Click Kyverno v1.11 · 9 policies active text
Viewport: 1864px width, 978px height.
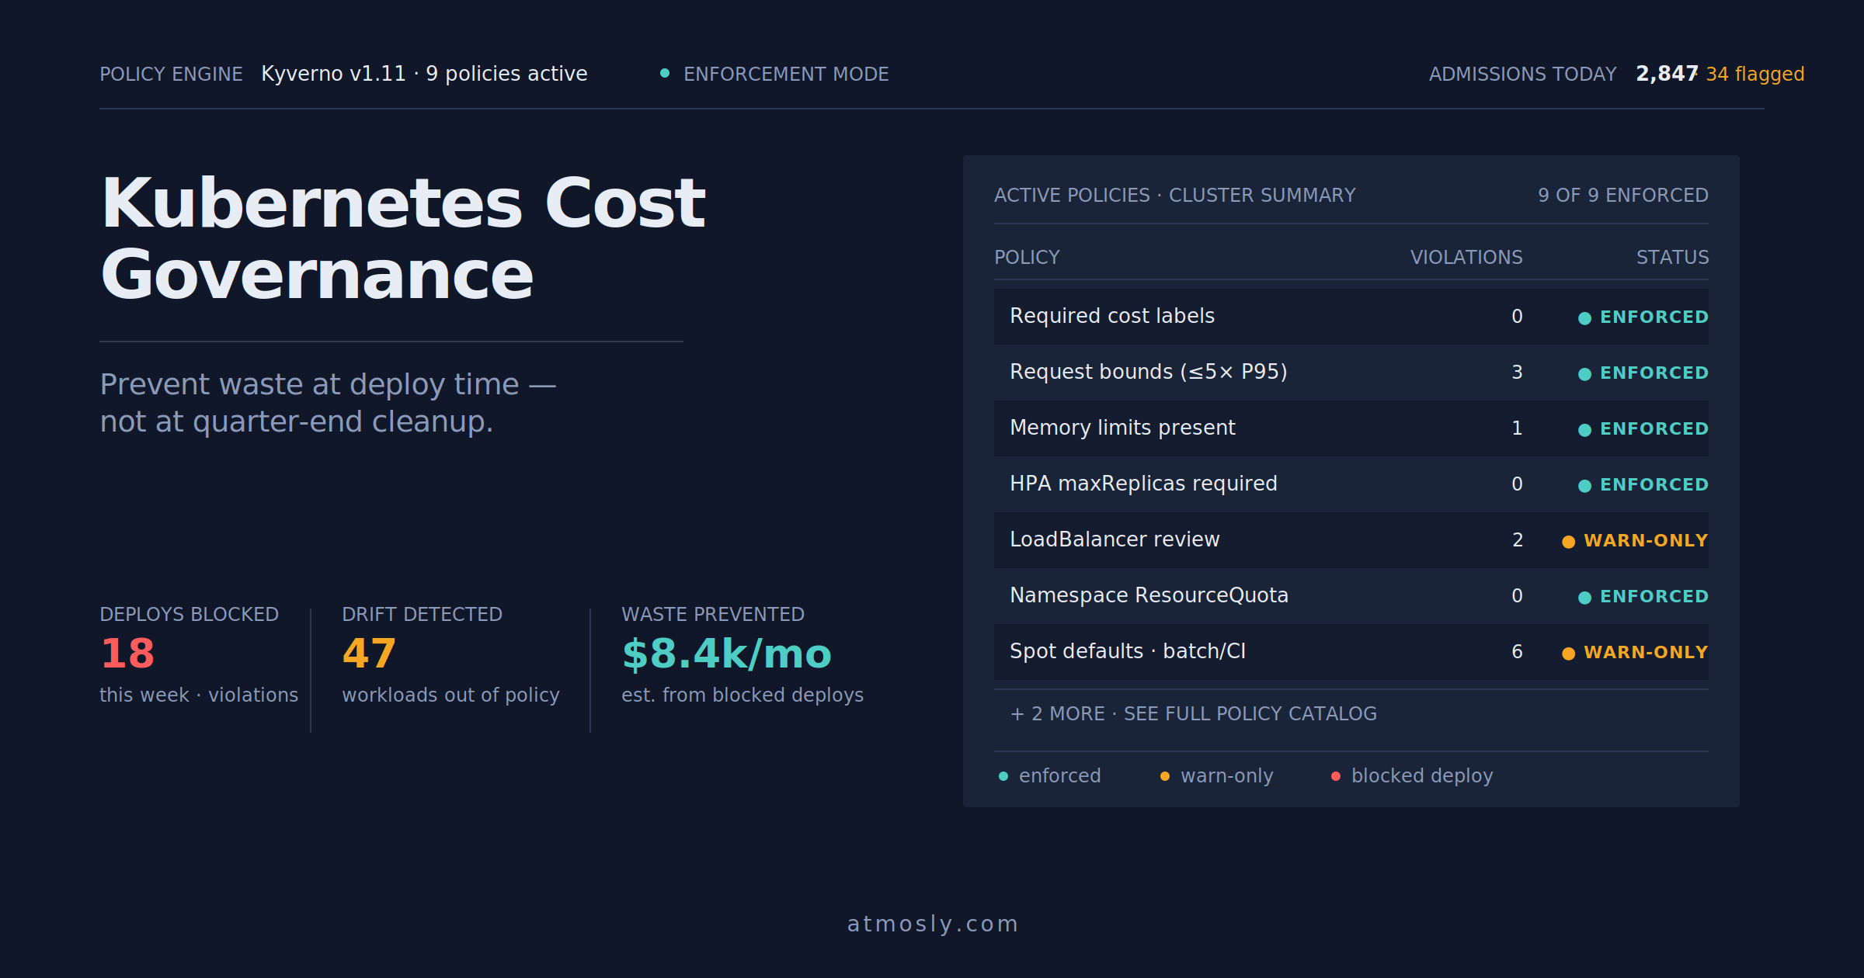424,74
